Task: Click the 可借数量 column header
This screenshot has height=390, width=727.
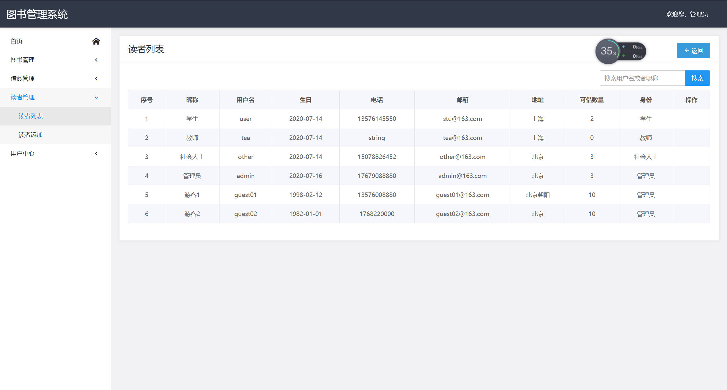Action: pos(592,100)
